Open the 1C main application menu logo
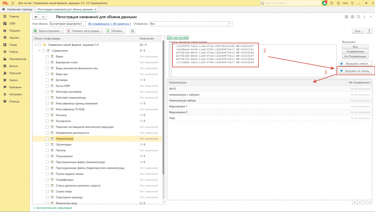This screenshot has width=375, height=212. (5, 3)
